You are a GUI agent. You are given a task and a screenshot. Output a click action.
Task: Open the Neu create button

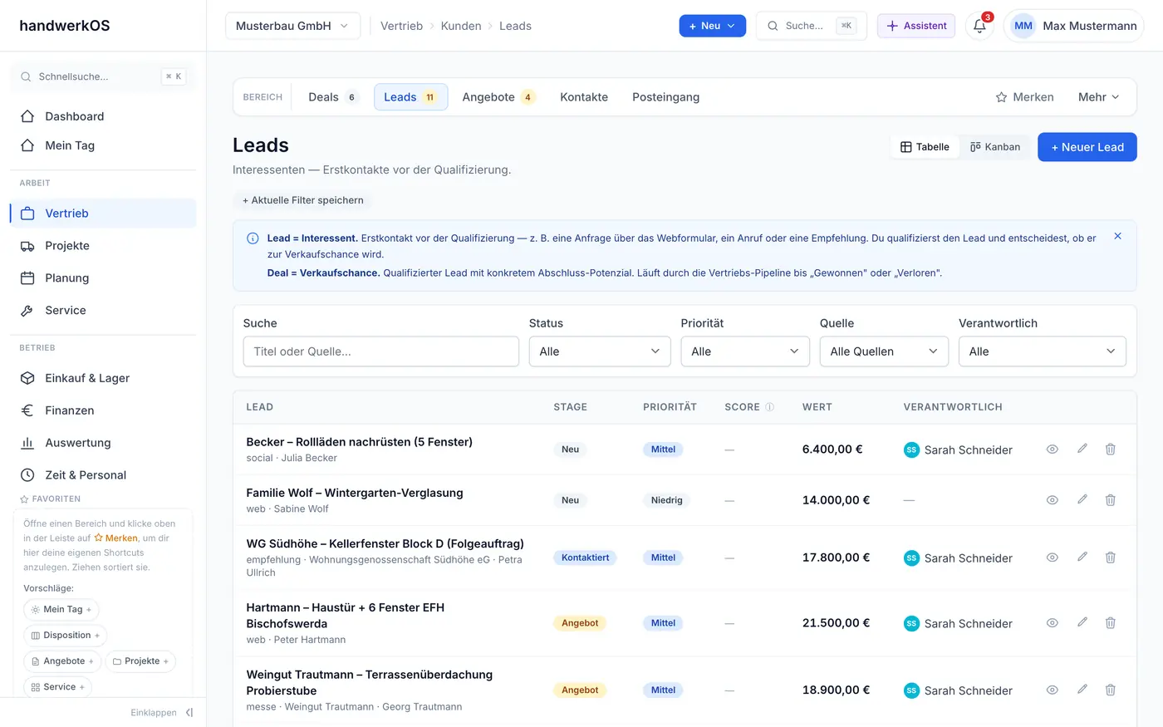[x=713, y=26]
